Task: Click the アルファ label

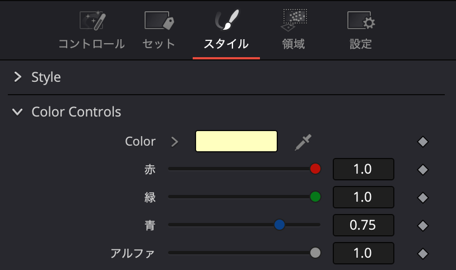Action: (133, 253)
